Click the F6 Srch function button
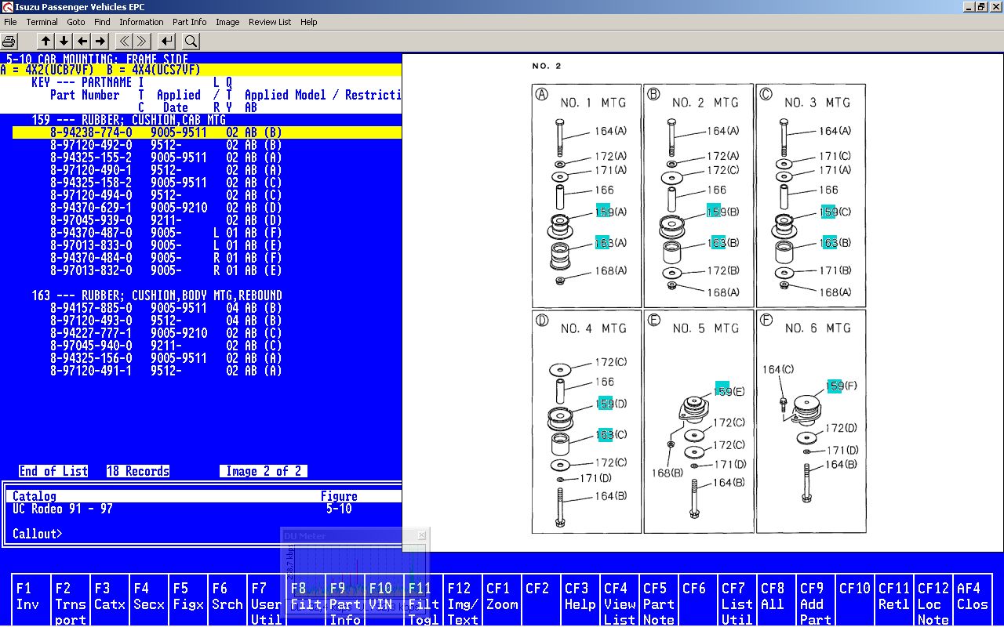Screen dimensions: 1004x627 (227, 600)
